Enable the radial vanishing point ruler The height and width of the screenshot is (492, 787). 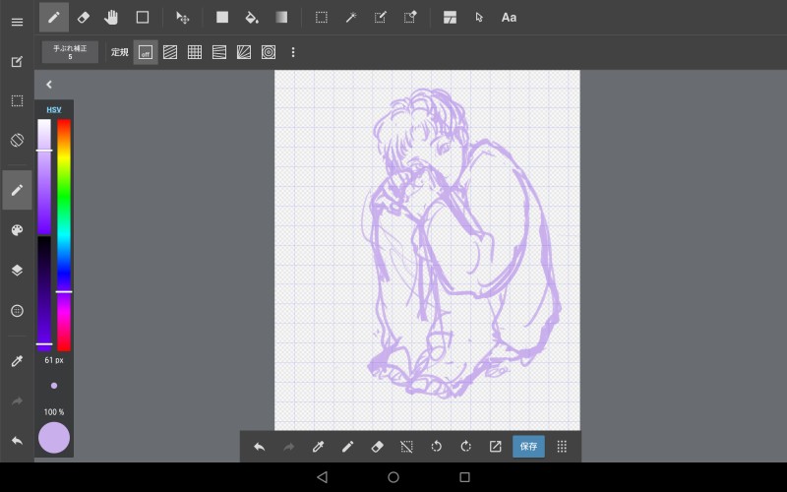point(244,52)
